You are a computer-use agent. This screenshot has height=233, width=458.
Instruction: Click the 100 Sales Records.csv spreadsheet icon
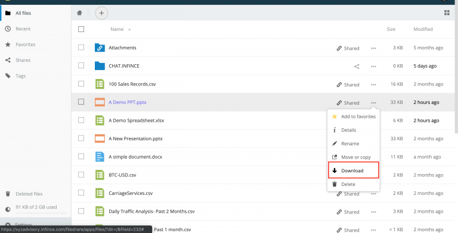[x=100, y=84]
